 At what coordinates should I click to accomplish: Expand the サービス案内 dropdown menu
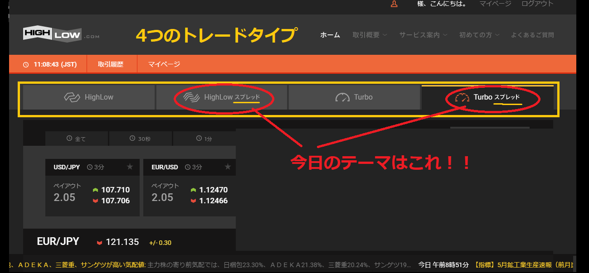423,35
